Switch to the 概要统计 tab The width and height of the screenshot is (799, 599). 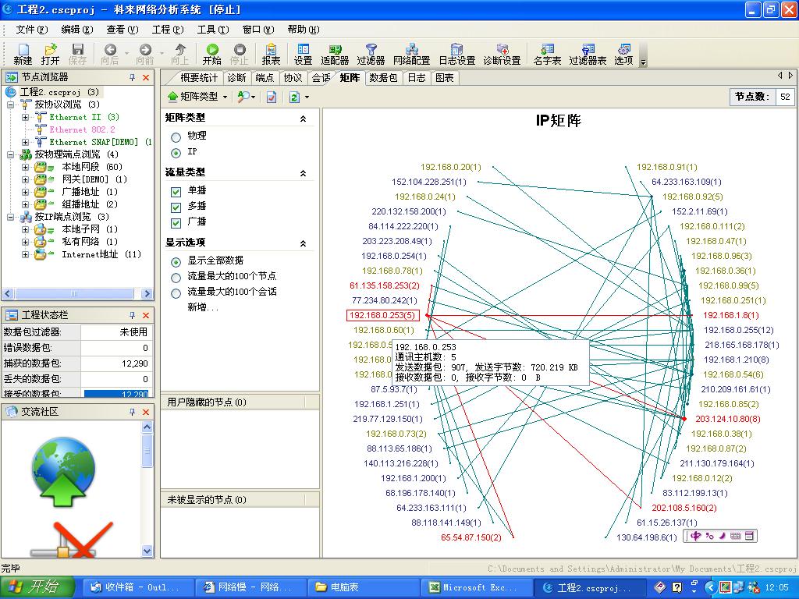coord(199,78)
